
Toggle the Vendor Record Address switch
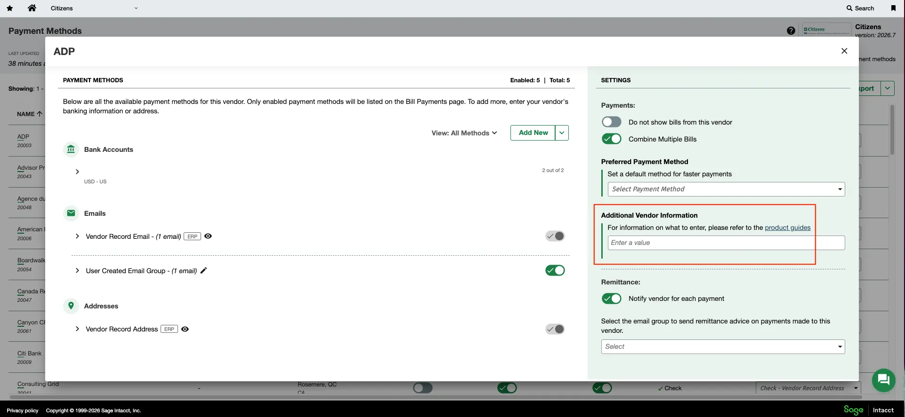pos(555,329)
